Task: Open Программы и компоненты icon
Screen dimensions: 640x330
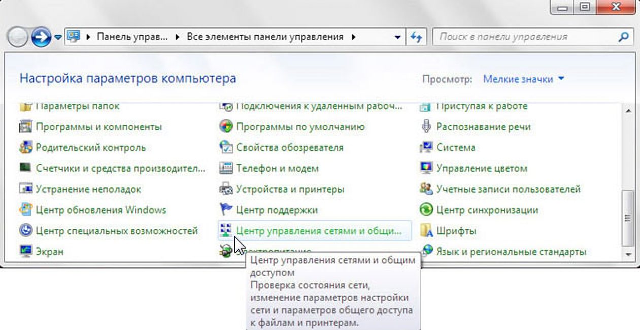Action: point(25,126)
